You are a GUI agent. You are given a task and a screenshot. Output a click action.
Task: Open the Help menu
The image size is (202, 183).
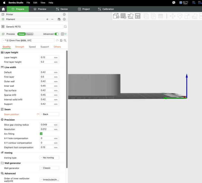[x=51, y=3]
